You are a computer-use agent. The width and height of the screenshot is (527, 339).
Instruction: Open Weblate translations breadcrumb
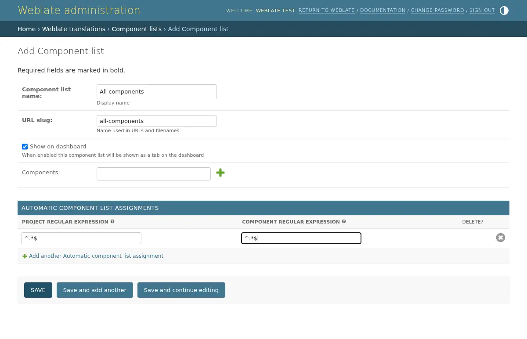coord(73,29)
